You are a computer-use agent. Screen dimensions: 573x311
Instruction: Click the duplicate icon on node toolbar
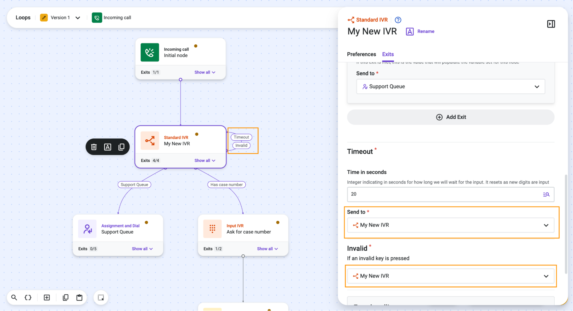point(121,147)
